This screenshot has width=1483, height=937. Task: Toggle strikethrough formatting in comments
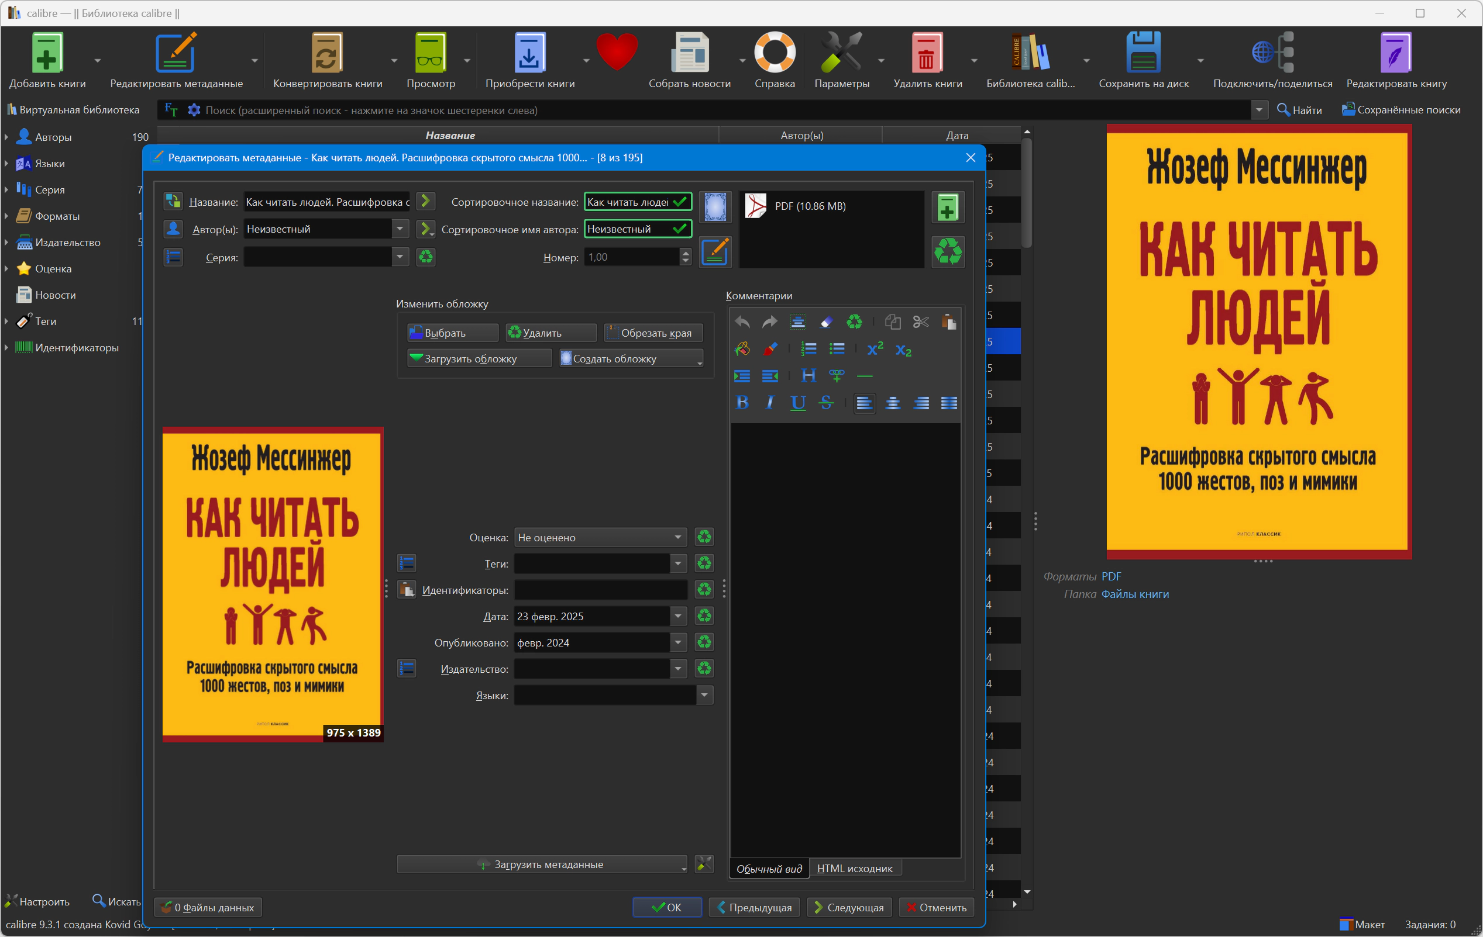pyautogui.click(x=826, y=402)
